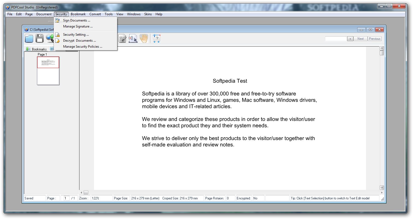Click the PDFCool Studio app icon in title bar

(8, 7)
